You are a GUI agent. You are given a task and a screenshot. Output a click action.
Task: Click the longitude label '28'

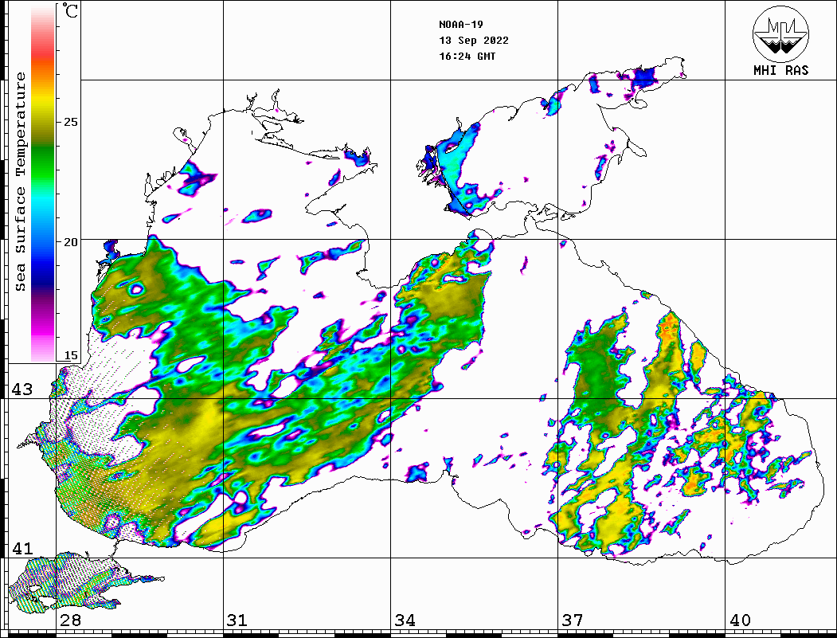click(x=70, y=620)
